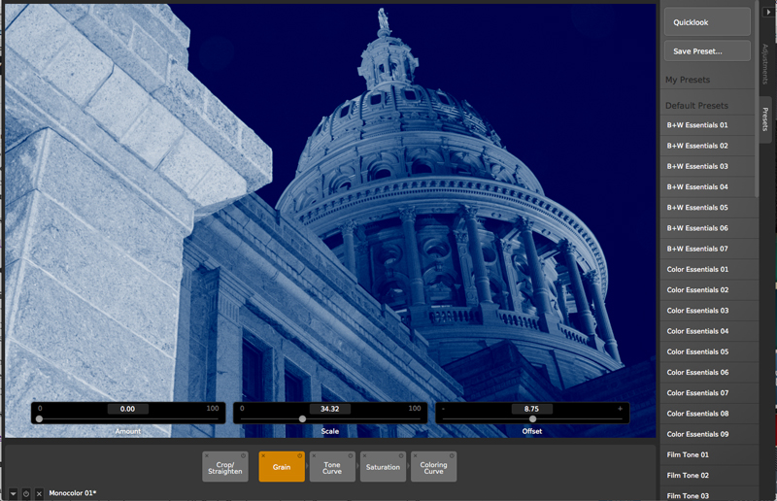
Task: Collapse the side panel with the arrow icon
Action: point(769,12)
